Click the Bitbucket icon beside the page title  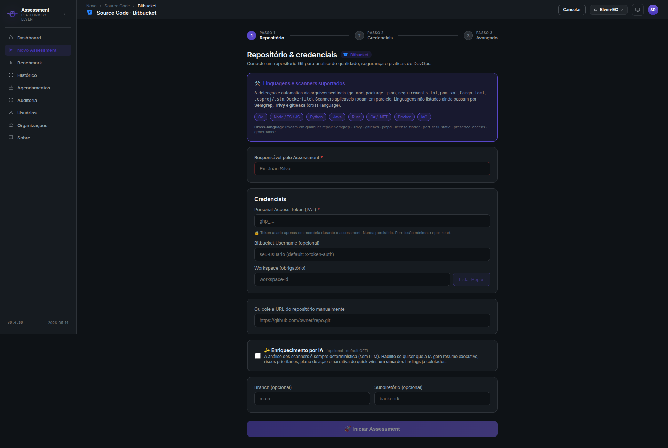[90, 13]
